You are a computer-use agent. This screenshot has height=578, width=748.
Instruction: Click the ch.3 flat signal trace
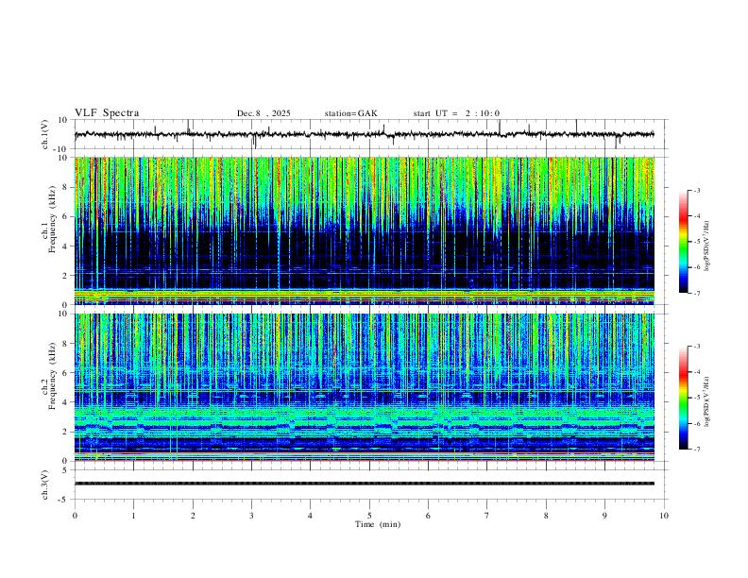pos(365,484)
